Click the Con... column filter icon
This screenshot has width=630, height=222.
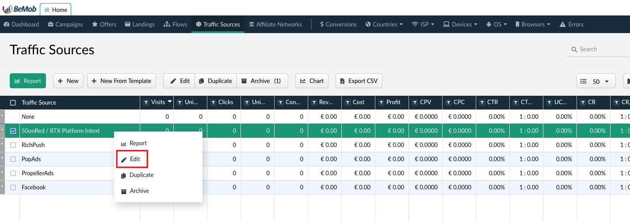(280, 102)
